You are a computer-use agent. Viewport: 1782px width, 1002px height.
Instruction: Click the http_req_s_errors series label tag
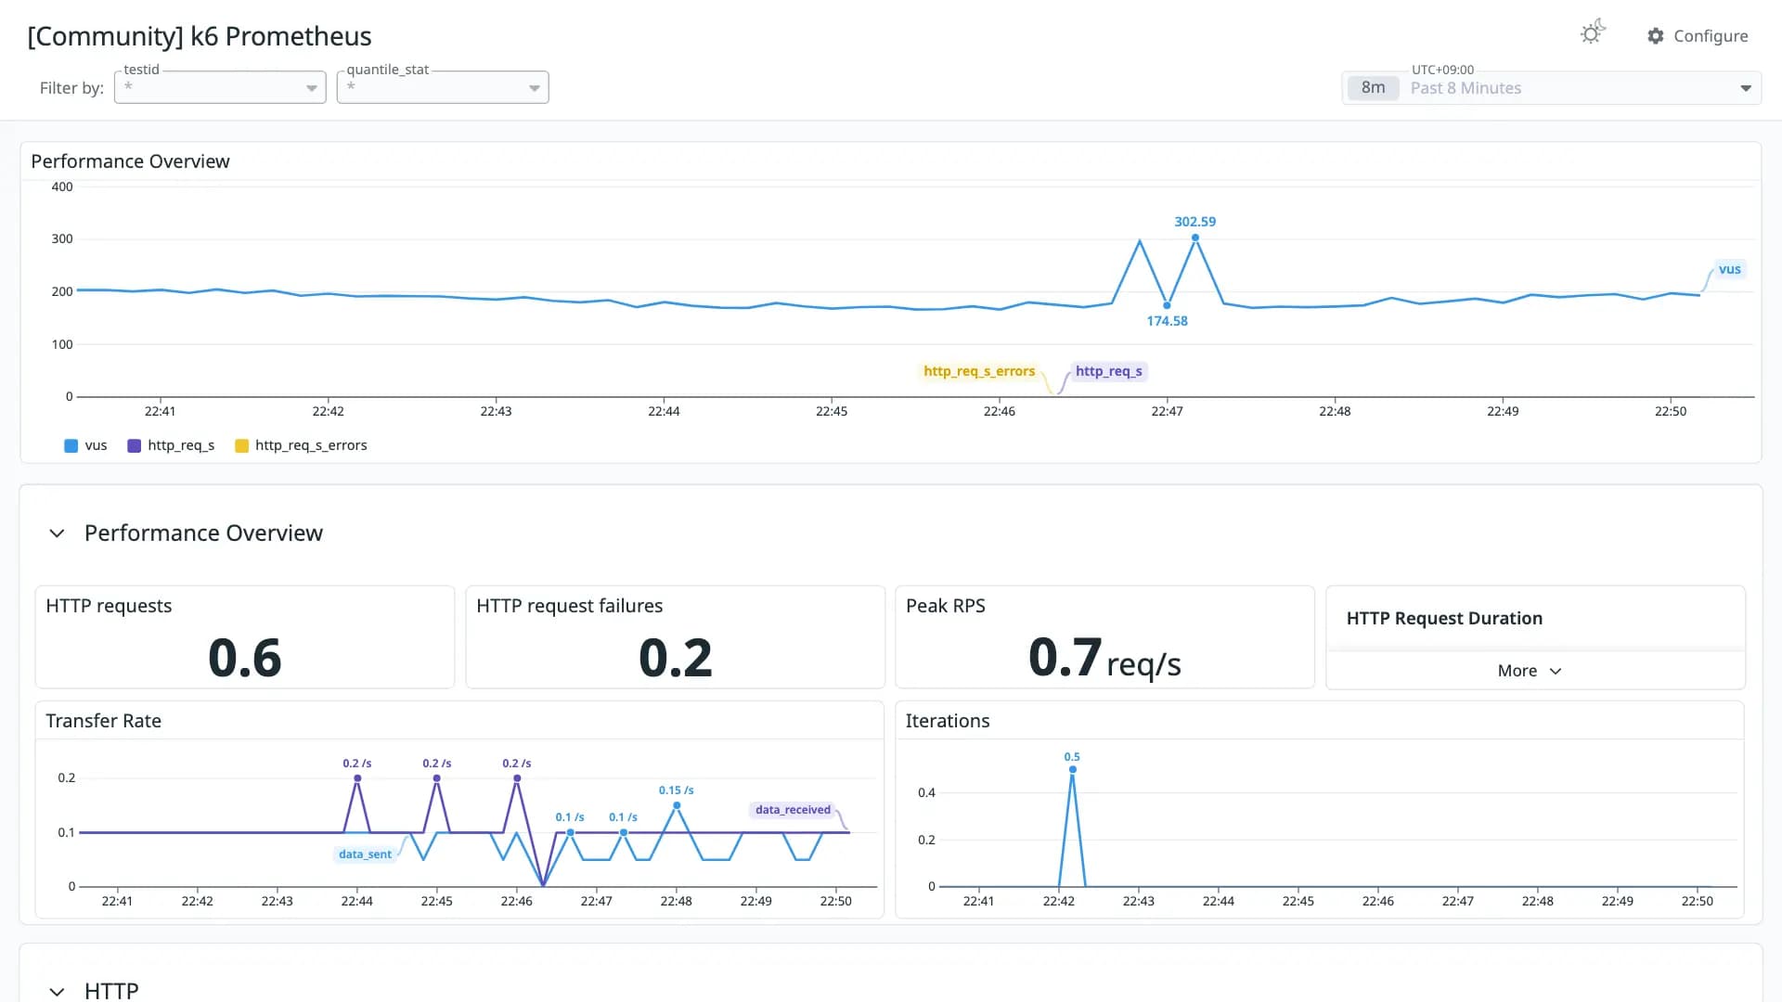coord(979,371)
